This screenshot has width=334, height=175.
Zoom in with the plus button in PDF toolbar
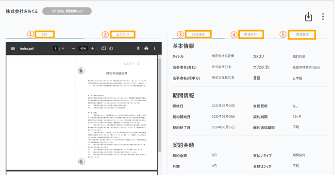click(92, 49)
